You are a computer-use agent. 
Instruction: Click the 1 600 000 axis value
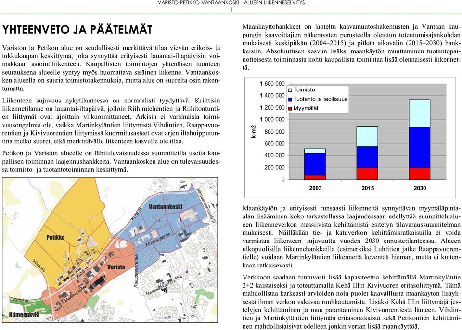272,84
